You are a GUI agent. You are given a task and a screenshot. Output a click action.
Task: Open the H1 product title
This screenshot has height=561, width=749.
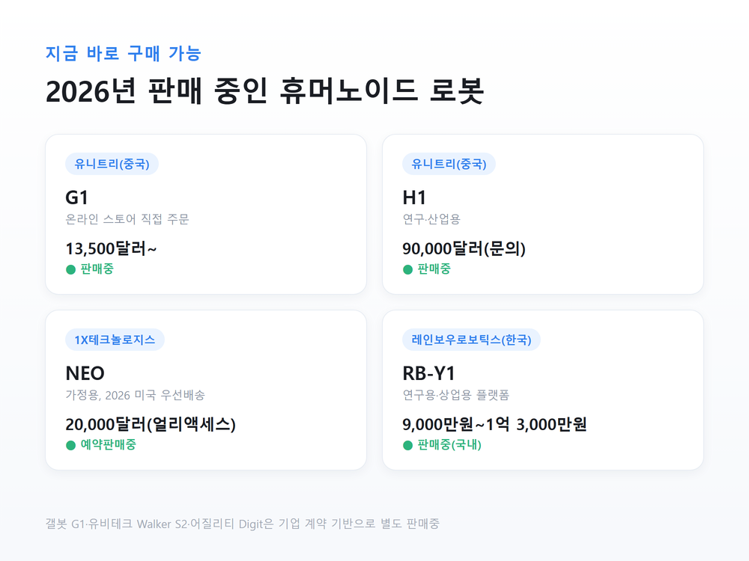click(x=414, y=197)
